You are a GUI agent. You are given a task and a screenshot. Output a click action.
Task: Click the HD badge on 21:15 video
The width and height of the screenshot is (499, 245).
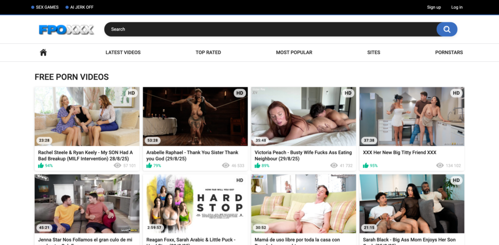[456, 180]
